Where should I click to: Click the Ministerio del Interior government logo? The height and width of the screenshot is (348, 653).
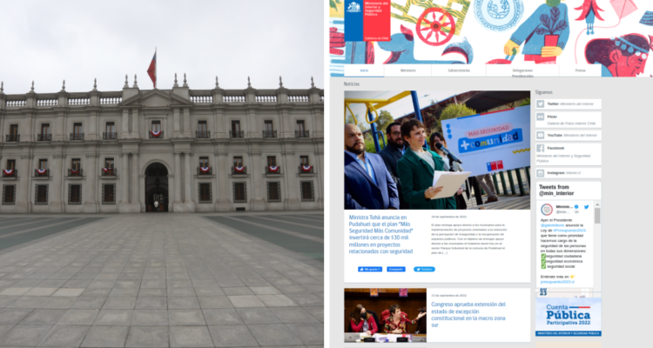pyautogui.click(x=367, y=20)
